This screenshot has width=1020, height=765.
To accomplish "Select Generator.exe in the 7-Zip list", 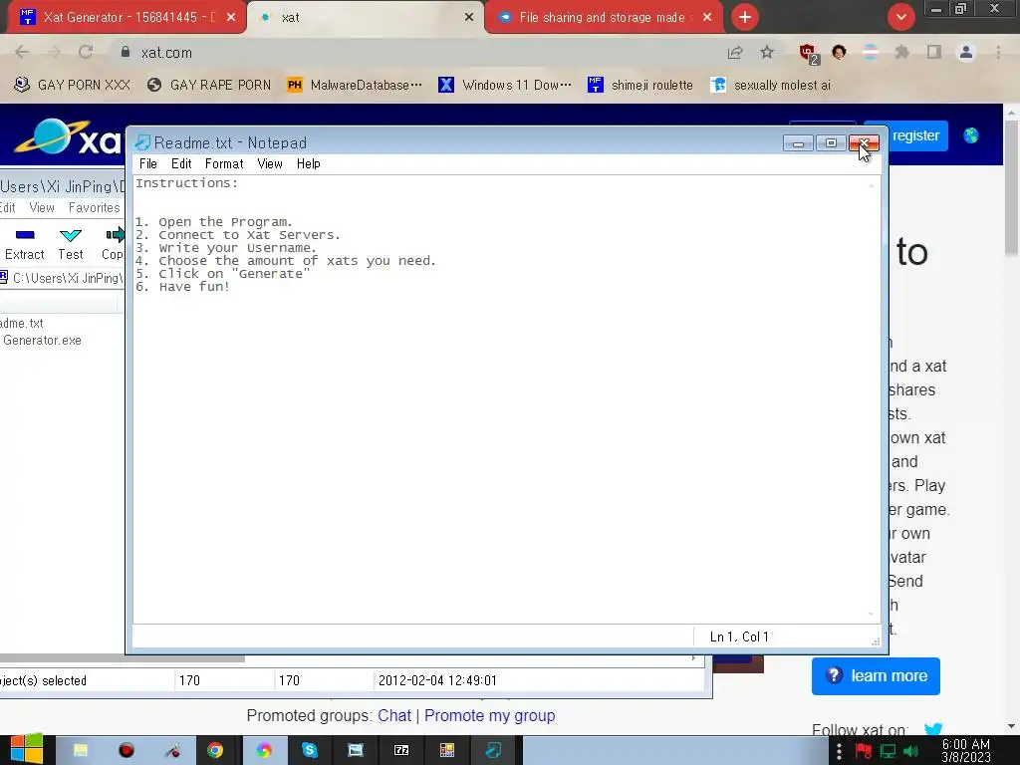I will tap(42, 341).
